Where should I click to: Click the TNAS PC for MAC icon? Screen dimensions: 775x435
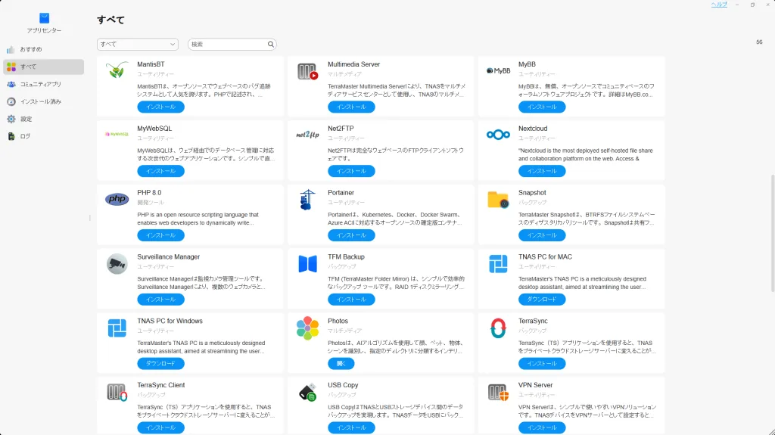pos(498,263)
